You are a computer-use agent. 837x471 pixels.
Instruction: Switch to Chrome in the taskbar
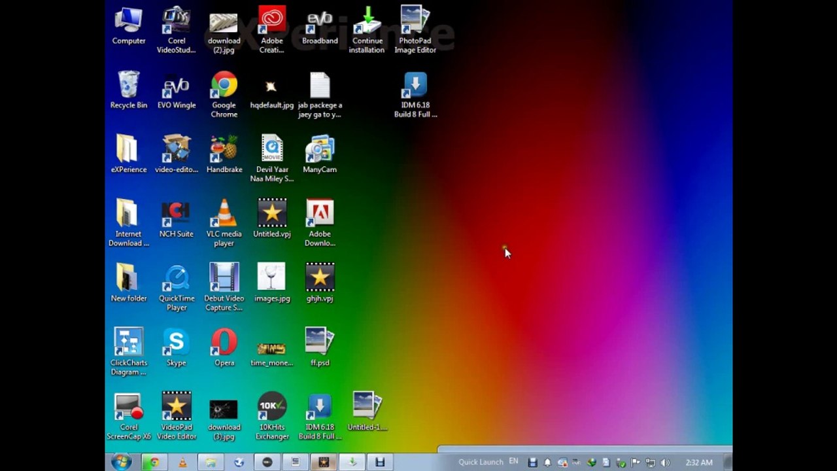[x=154, y=462]
